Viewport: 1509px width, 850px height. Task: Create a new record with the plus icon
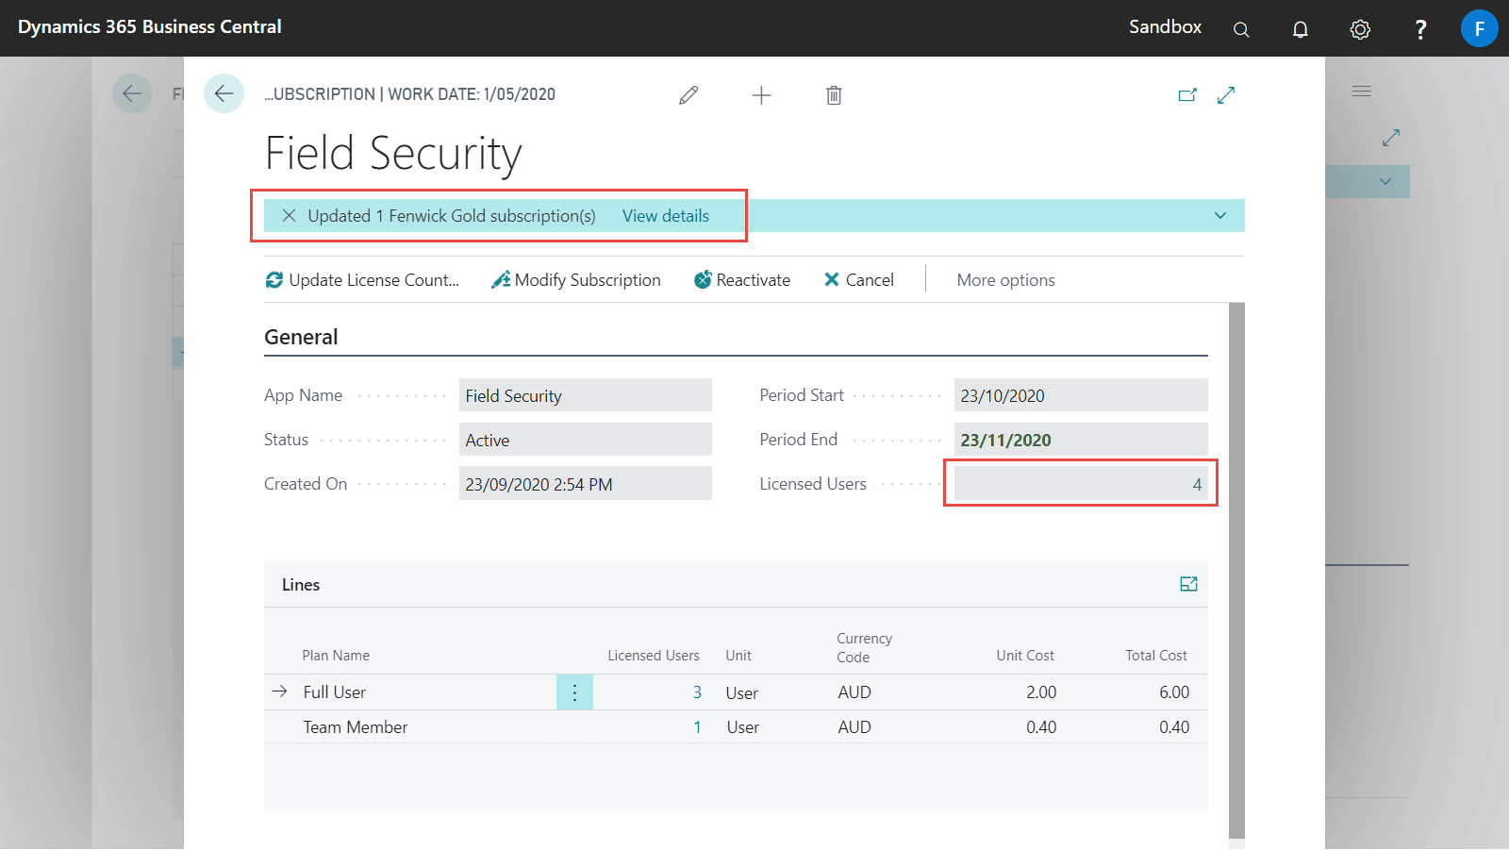pyautogui.click(x=761, y=95)
